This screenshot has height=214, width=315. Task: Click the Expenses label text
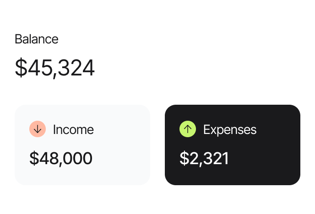230,130
